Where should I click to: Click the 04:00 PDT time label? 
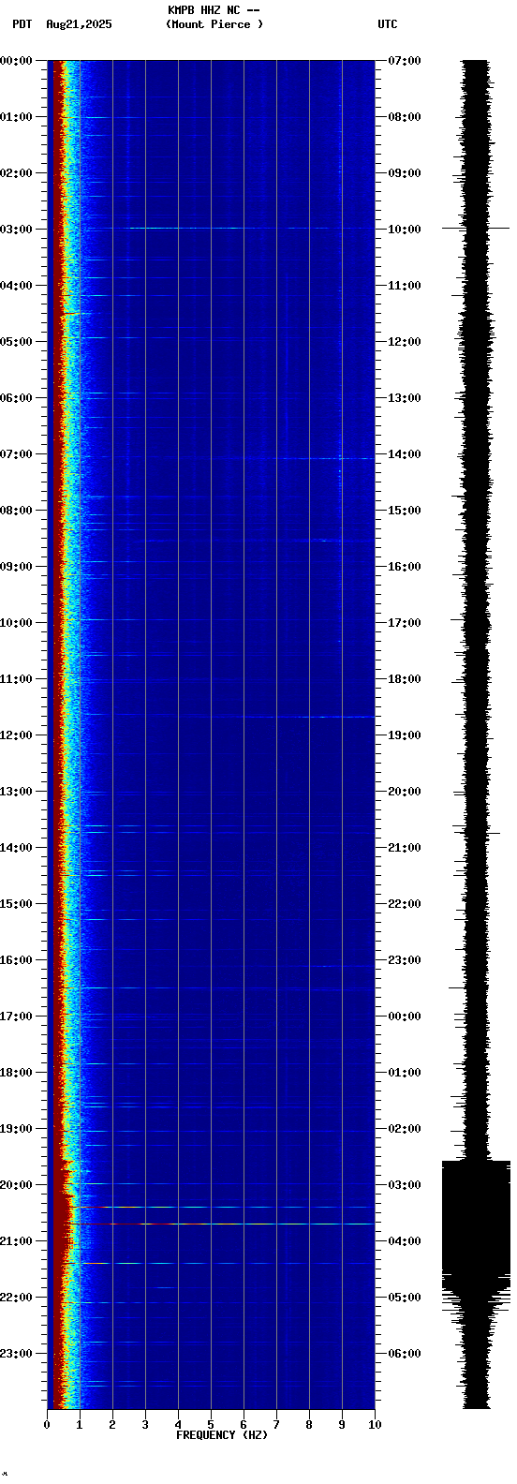click(x=16, y=286)
